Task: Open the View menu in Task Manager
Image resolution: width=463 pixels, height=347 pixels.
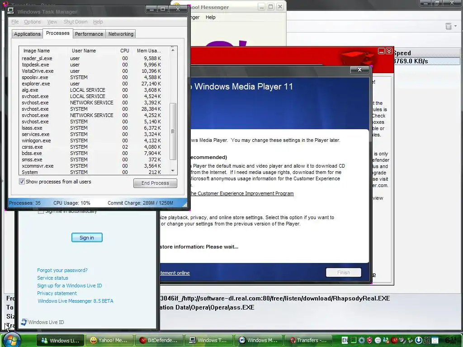Action: tap(52, 22)
